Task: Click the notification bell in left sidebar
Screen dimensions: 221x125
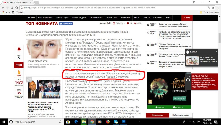Action: click(19, 49)
